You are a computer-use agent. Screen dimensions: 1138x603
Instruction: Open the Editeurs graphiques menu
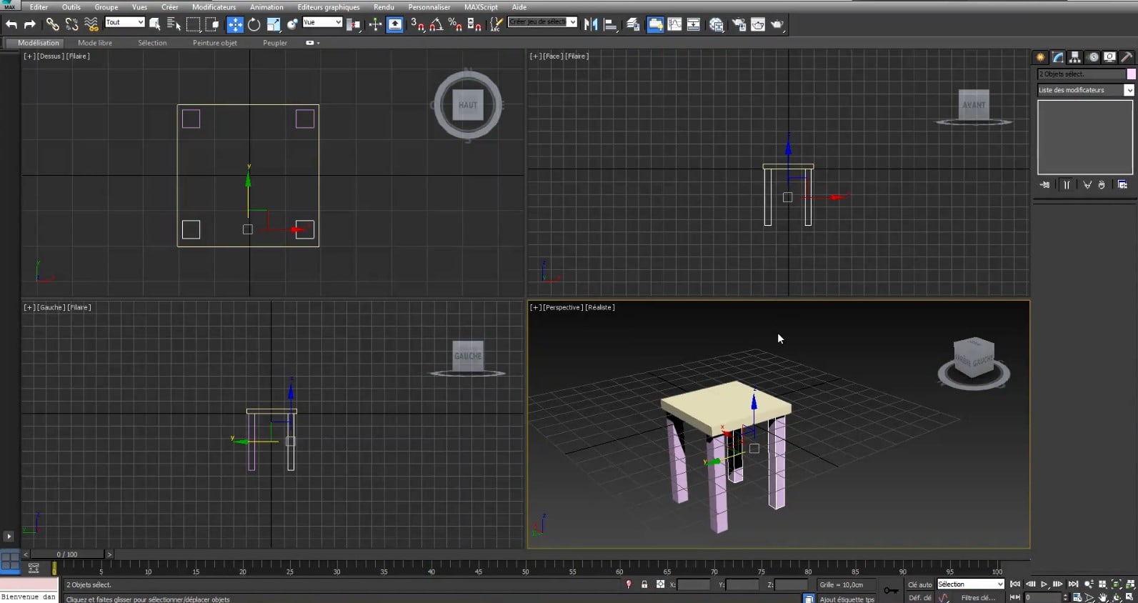[329, 7]
